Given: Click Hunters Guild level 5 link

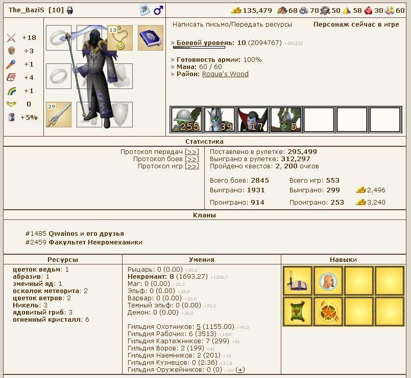Looking at the screenshot, I should click(199, 327).
